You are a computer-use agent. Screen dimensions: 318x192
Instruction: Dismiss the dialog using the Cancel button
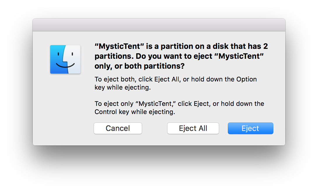coord(118,128)
